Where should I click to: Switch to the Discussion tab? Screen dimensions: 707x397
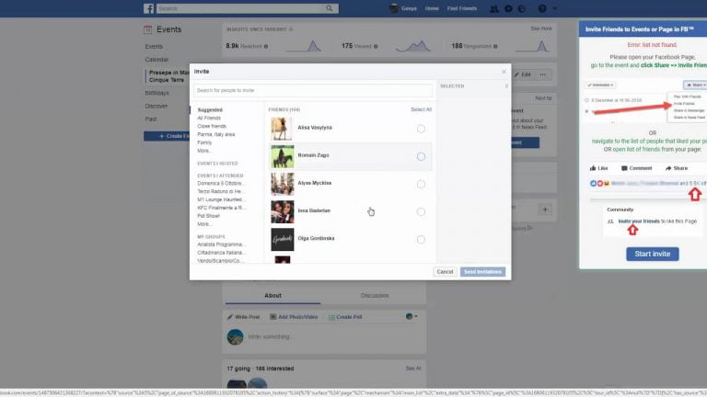(375, 296)
